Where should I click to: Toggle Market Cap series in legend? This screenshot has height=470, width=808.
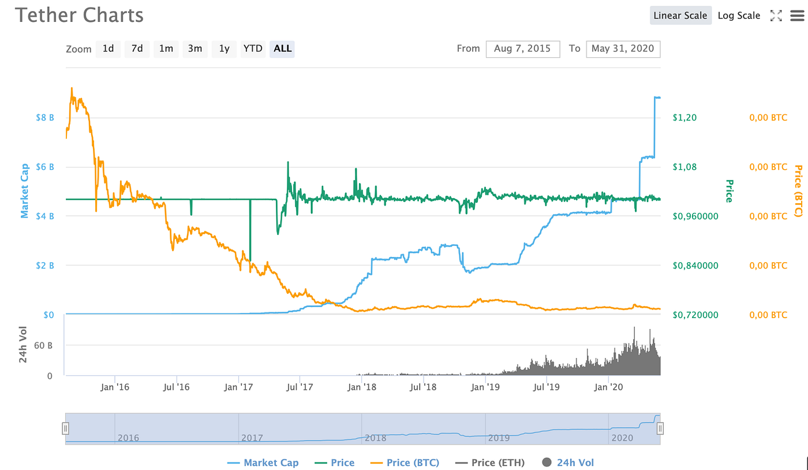(x=263, y=462)
